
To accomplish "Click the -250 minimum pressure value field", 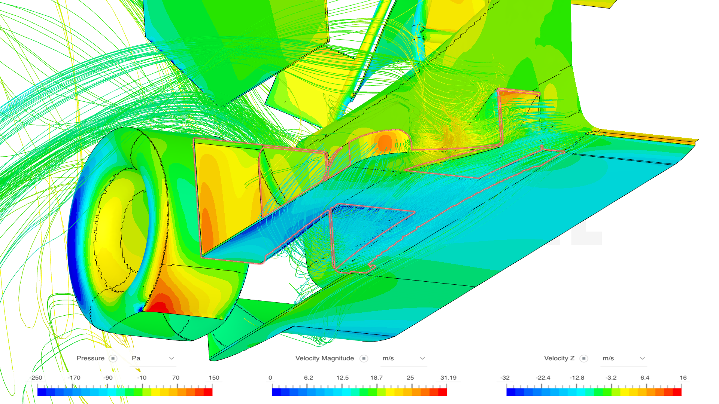I will 36,378.
